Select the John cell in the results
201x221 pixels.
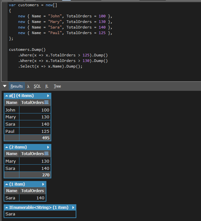12,110
